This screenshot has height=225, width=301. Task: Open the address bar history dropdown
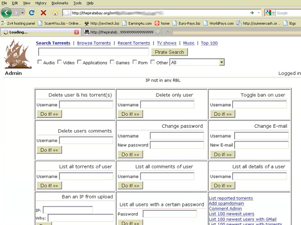(259, 13)
